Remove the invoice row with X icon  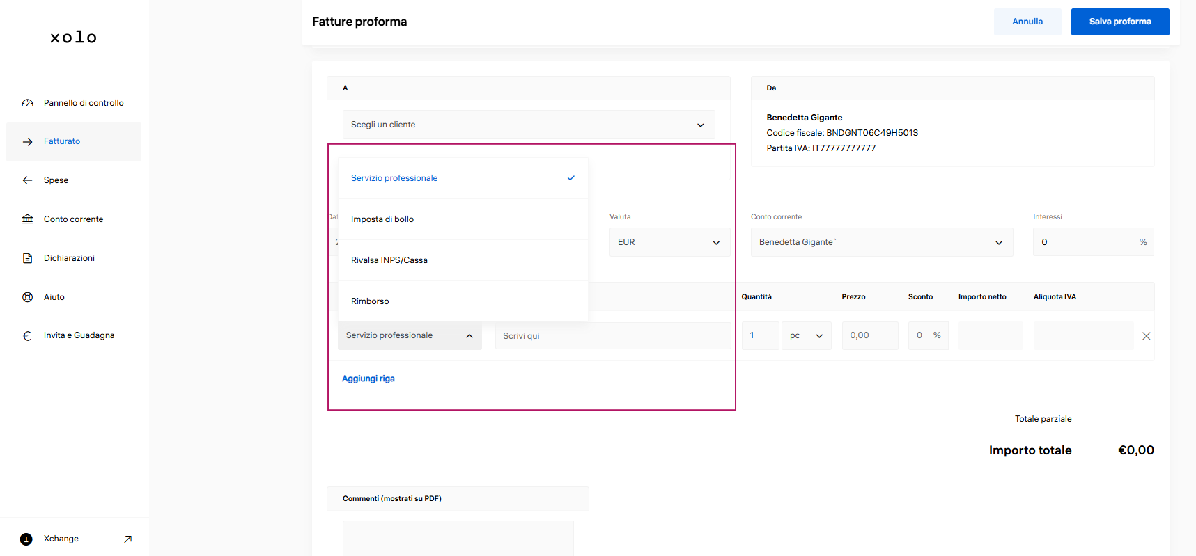[x=1147, y=336]
